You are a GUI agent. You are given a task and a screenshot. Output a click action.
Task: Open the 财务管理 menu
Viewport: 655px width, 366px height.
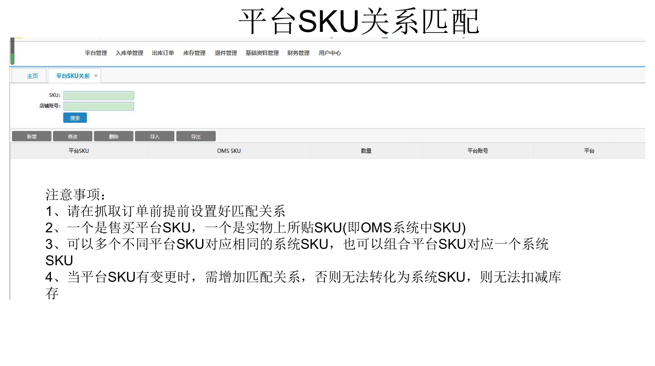pos(298,53)
